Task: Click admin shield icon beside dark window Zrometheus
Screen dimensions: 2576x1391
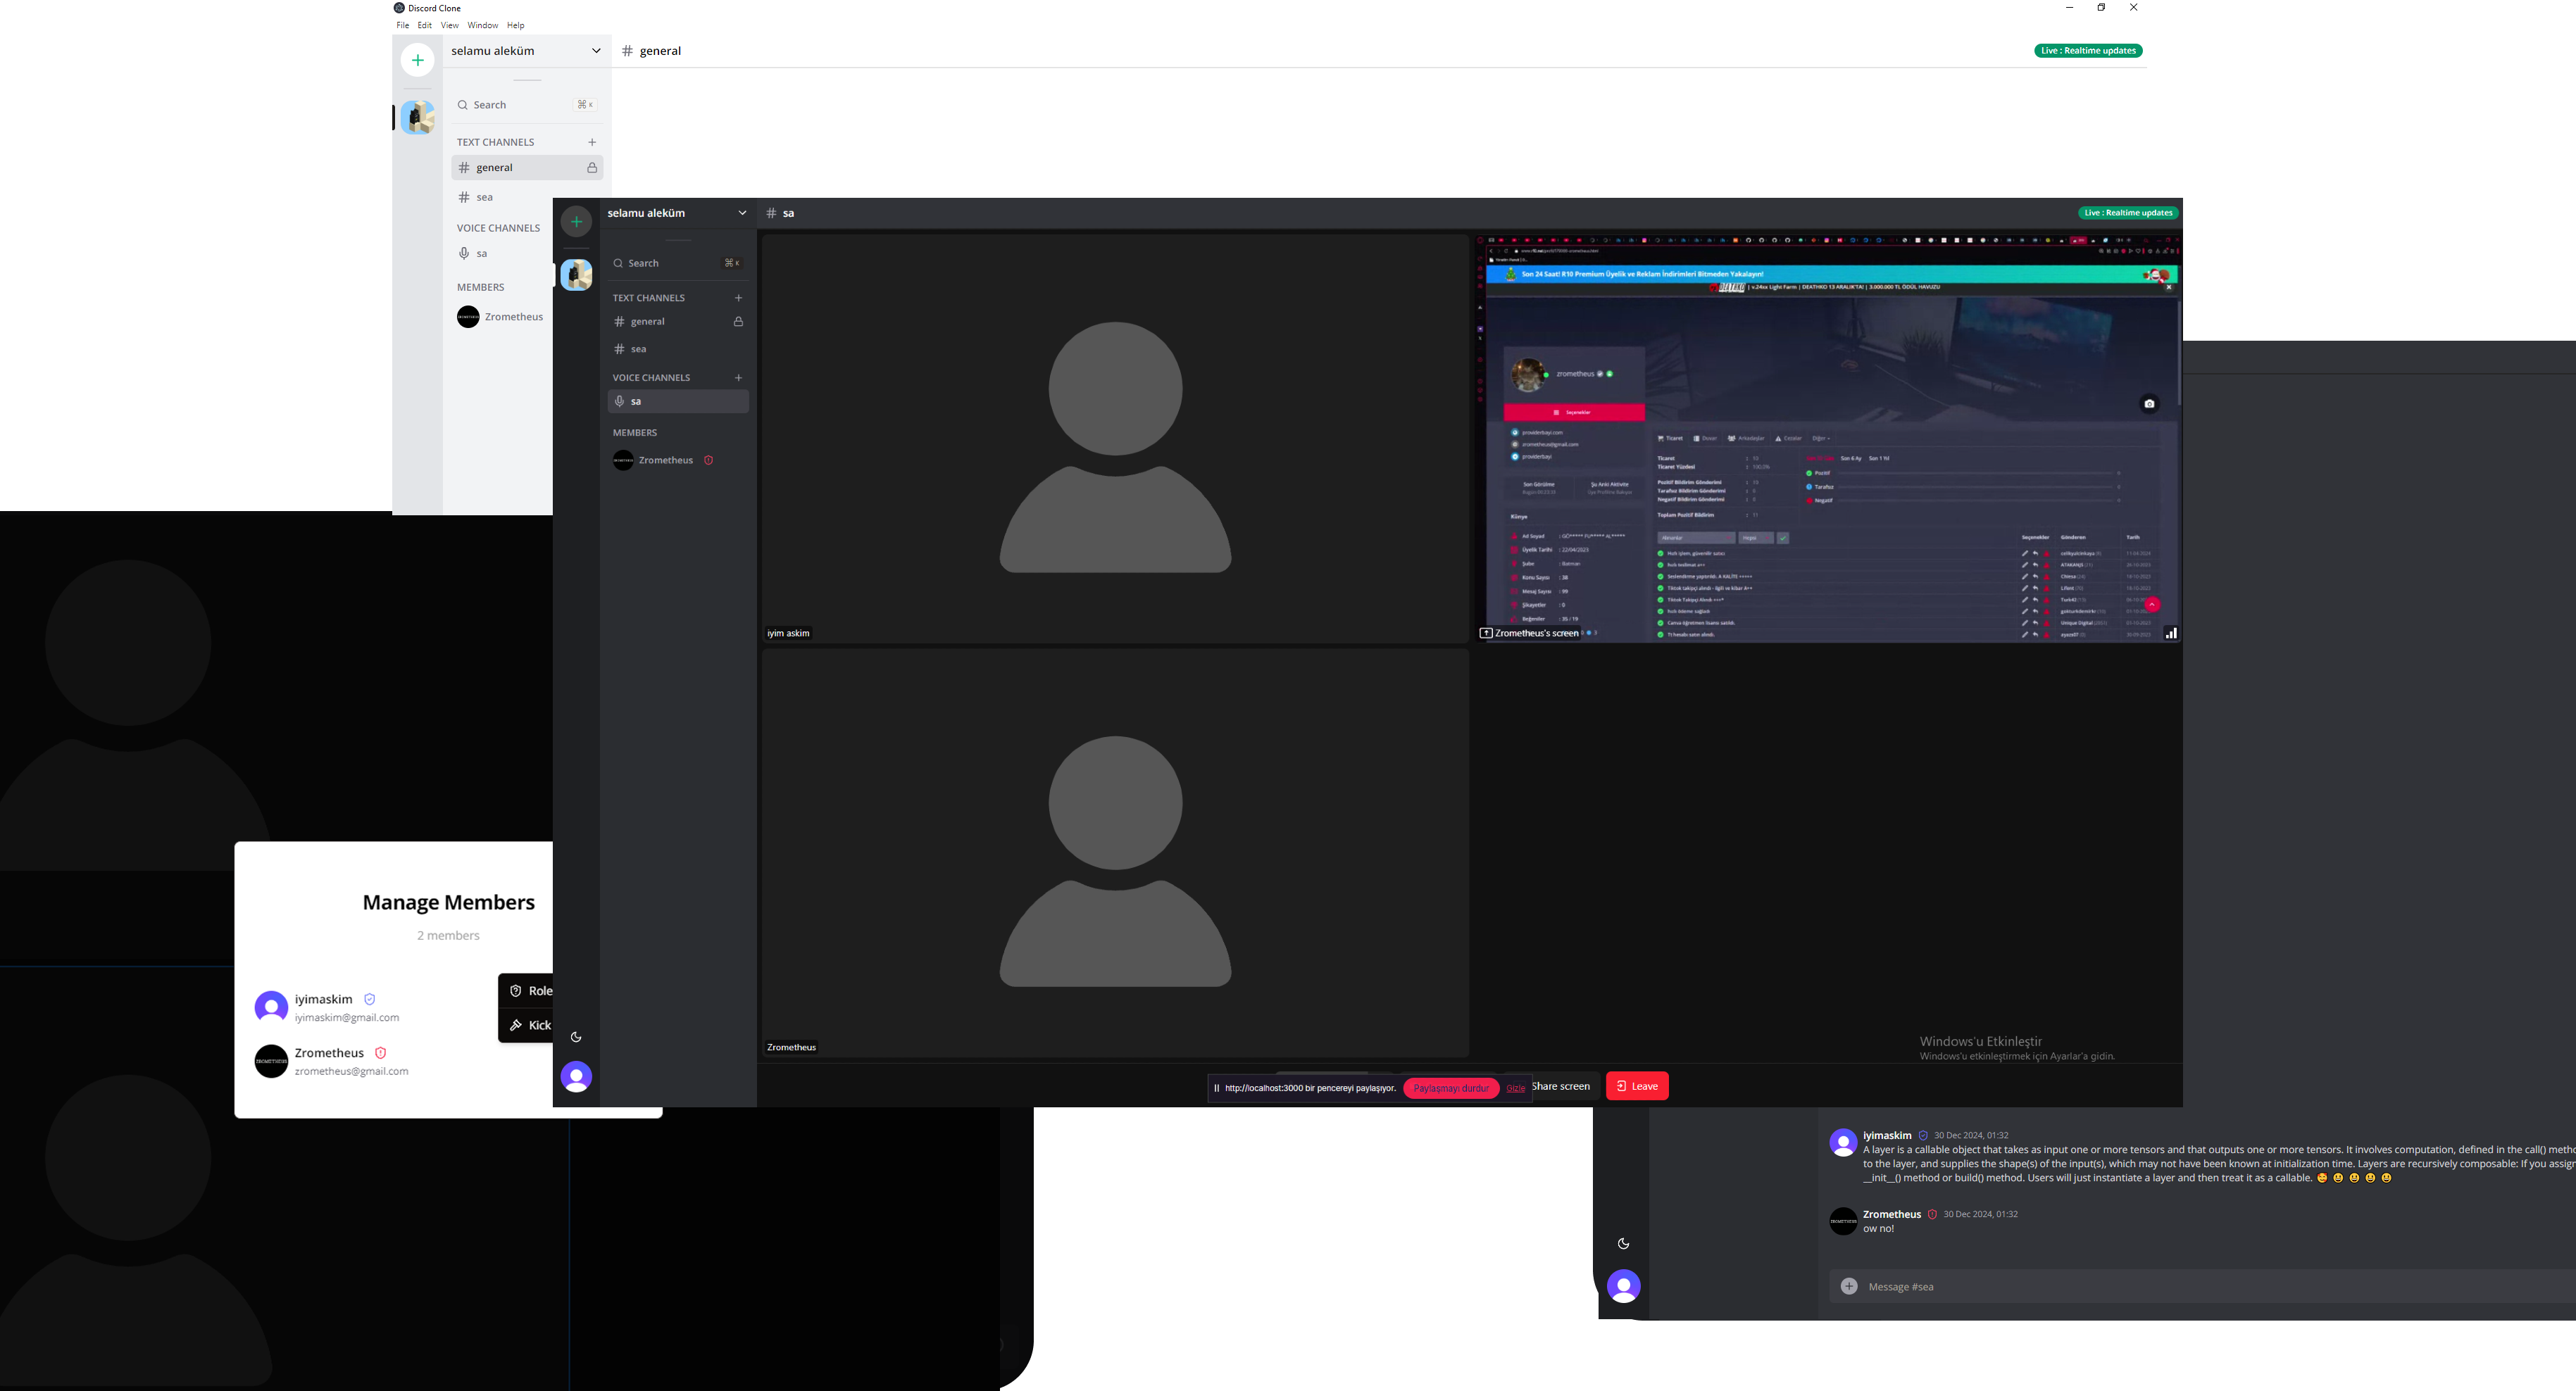Action: [x=708, y=460]
